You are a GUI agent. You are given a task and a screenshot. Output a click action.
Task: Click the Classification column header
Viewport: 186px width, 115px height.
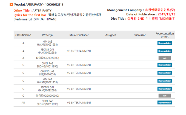(x=23, y=35)
